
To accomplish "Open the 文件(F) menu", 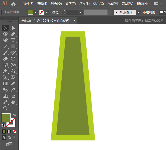I will click(x=28, y=4).
